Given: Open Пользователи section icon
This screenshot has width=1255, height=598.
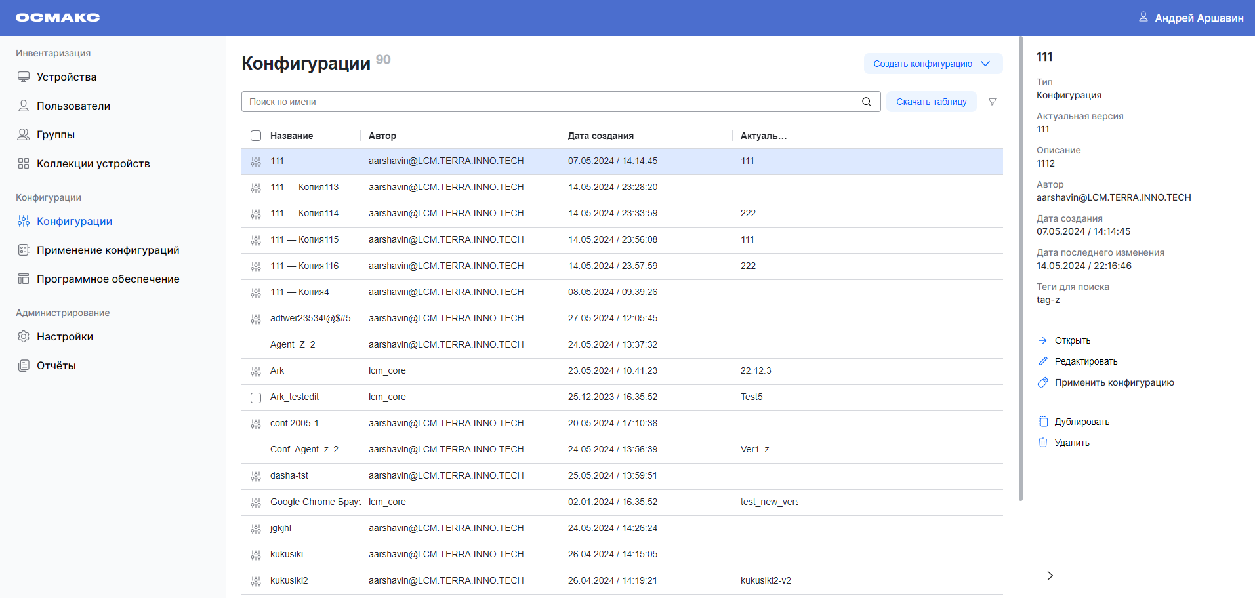Looking at the screenshot, I should (x=24, y=106).
